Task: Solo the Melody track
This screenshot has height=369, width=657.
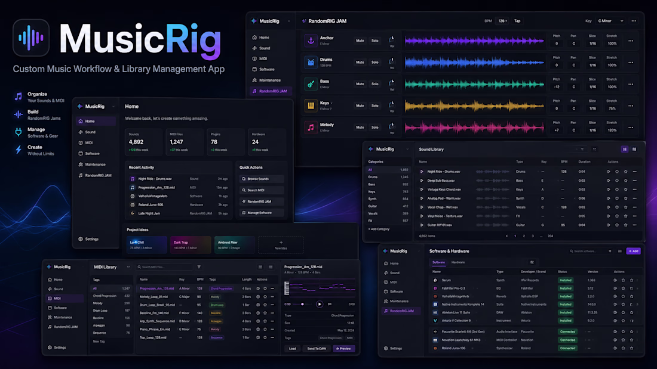Action: 374,128
